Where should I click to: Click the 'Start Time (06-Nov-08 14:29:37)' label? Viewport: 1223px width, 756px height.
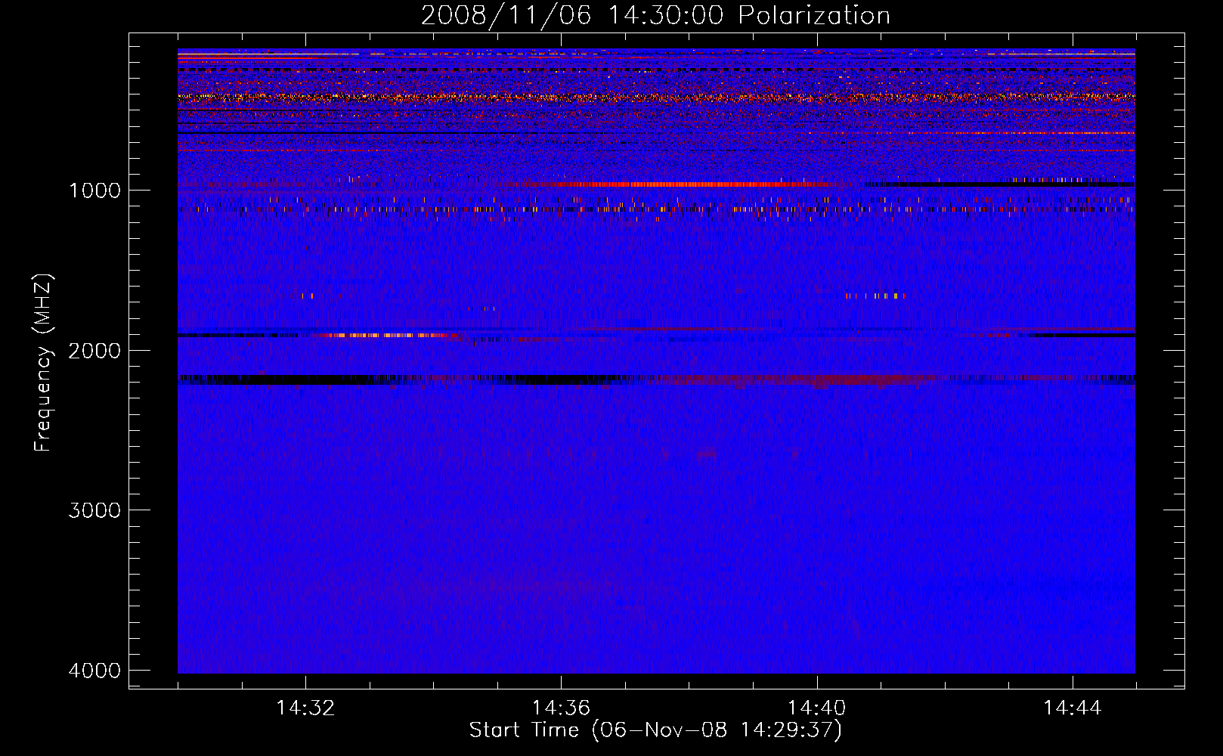pyautogui.click(x=655, y=730)
